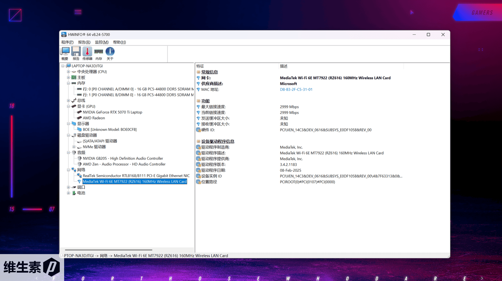Screen dimensions: 502x281
Task: Expand the NVMe 驱动器 node
Action: pyautogui.click(x=74, y=147)
